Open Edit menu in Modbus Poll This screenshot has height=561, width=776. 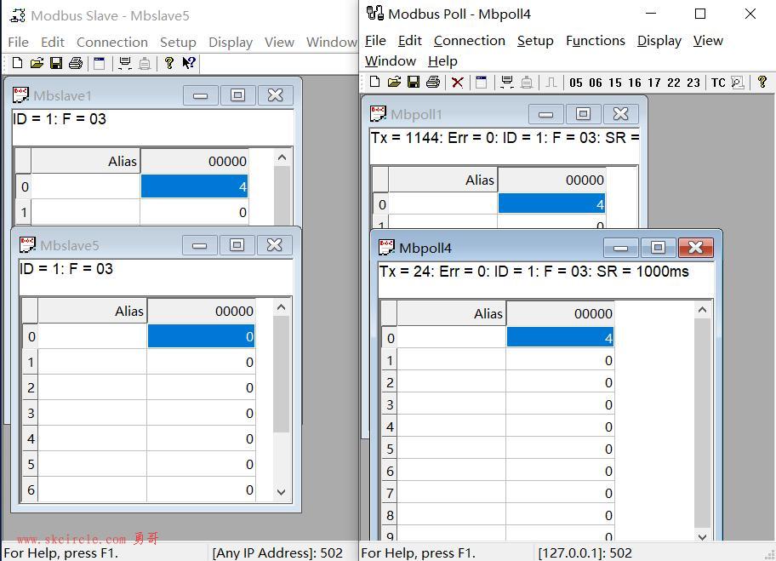[410, 41]
